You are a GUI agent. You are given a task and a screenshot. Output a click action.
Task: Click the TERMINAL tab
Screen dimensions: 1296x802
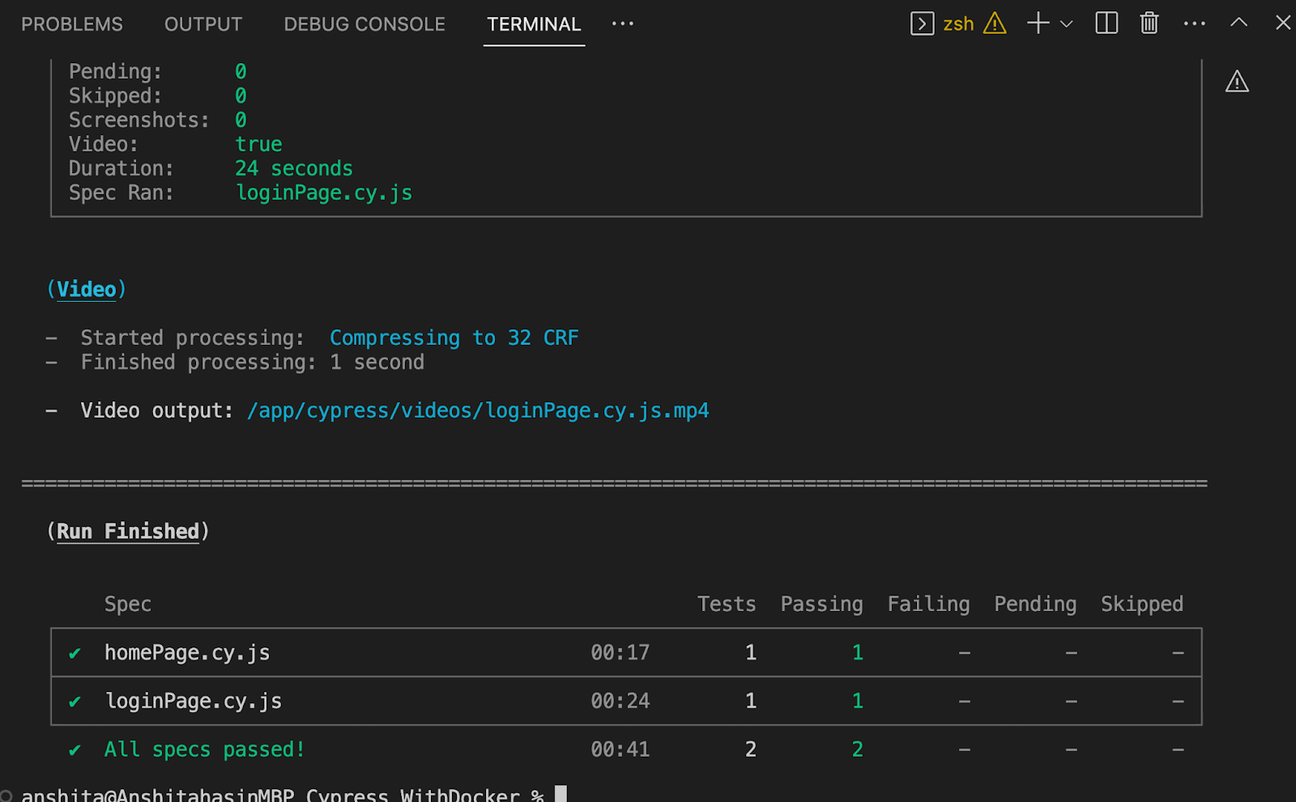point(534,23)
